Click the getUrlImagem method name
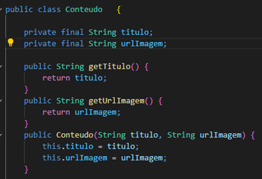The image size is (262, 179). pos(117,101)
